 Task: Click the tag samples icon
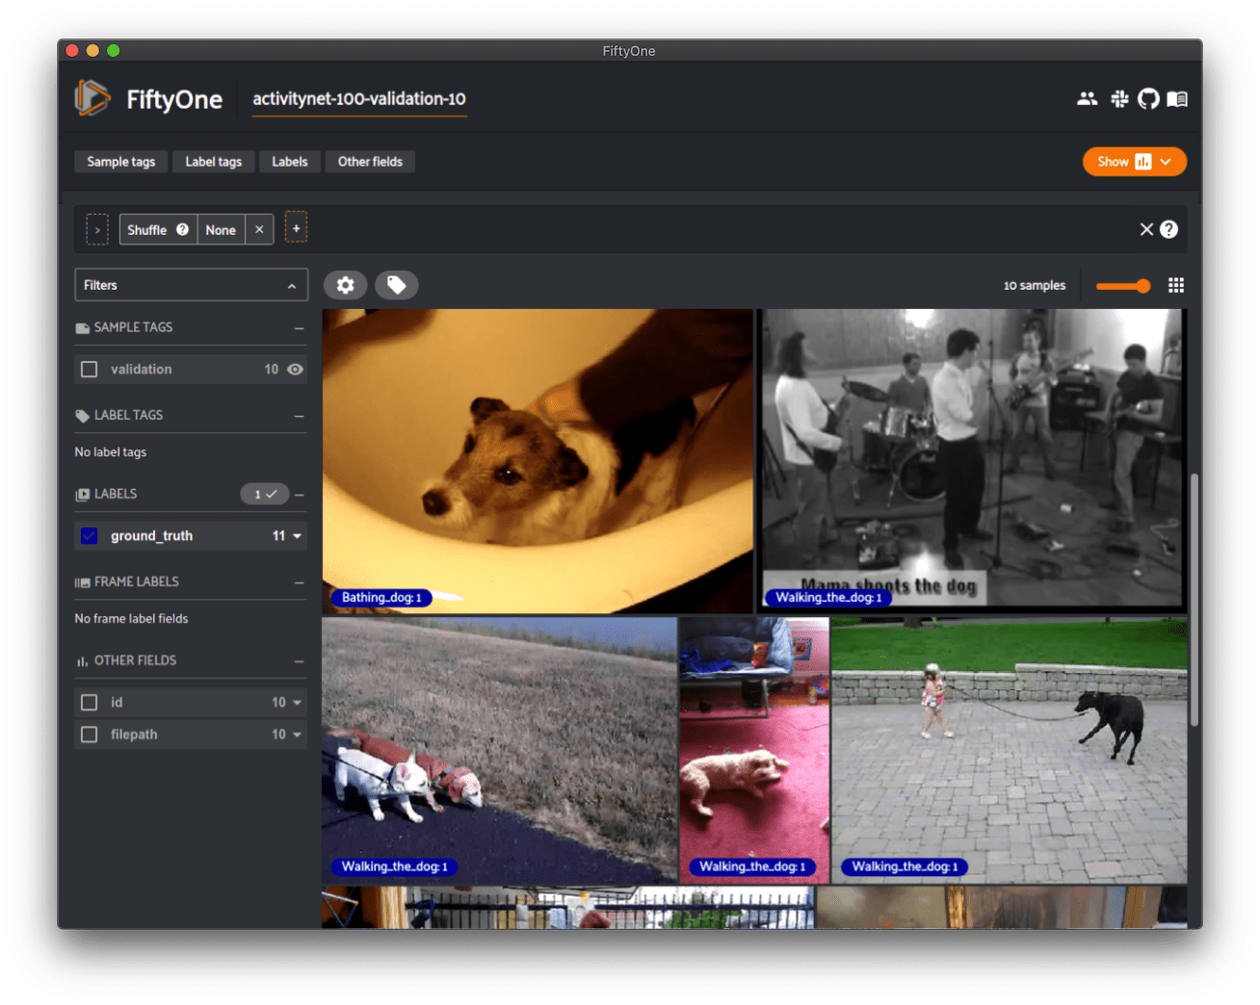[396, 285]
